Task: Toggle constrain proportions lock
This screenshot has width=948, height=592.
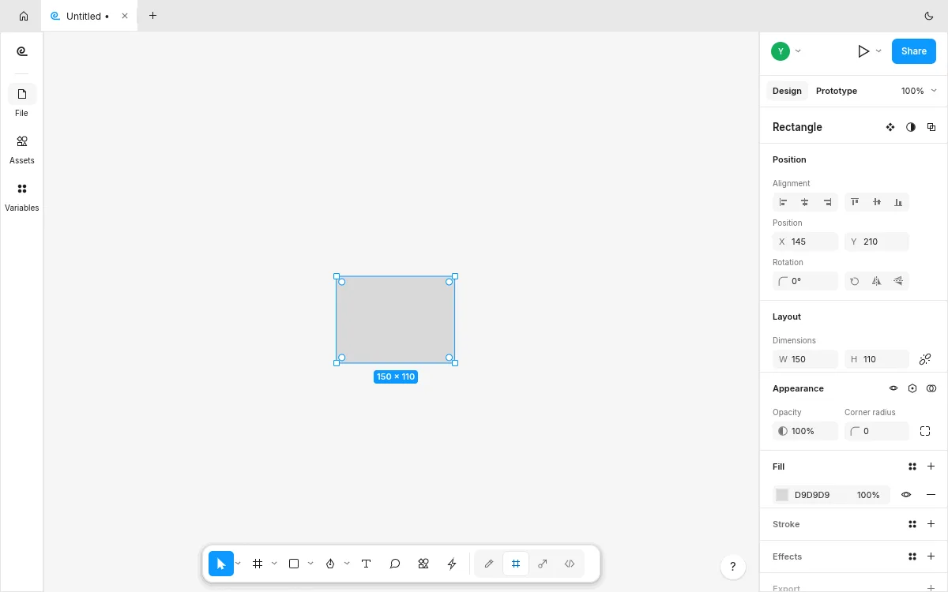Action: point(925,359)
